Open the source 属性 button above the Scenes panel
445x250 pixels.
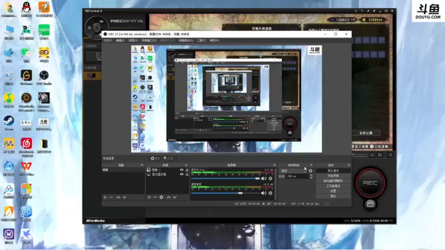click(155, 158)
